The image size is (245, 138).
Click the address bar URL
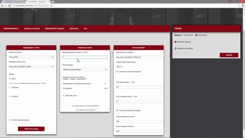[x=34, y=6]
